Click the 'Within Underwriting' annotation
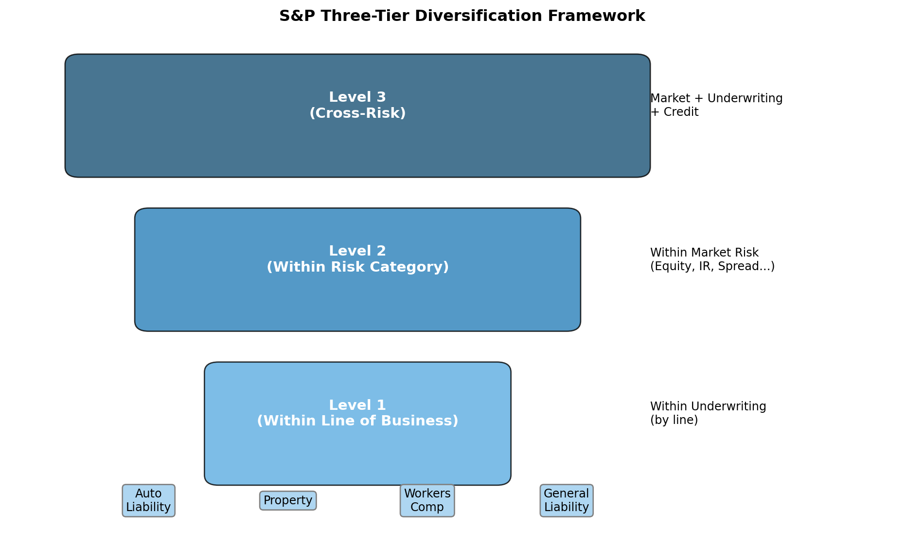Image resolution: width=924 pixels, height=551 pixels. tap(708, 406)
